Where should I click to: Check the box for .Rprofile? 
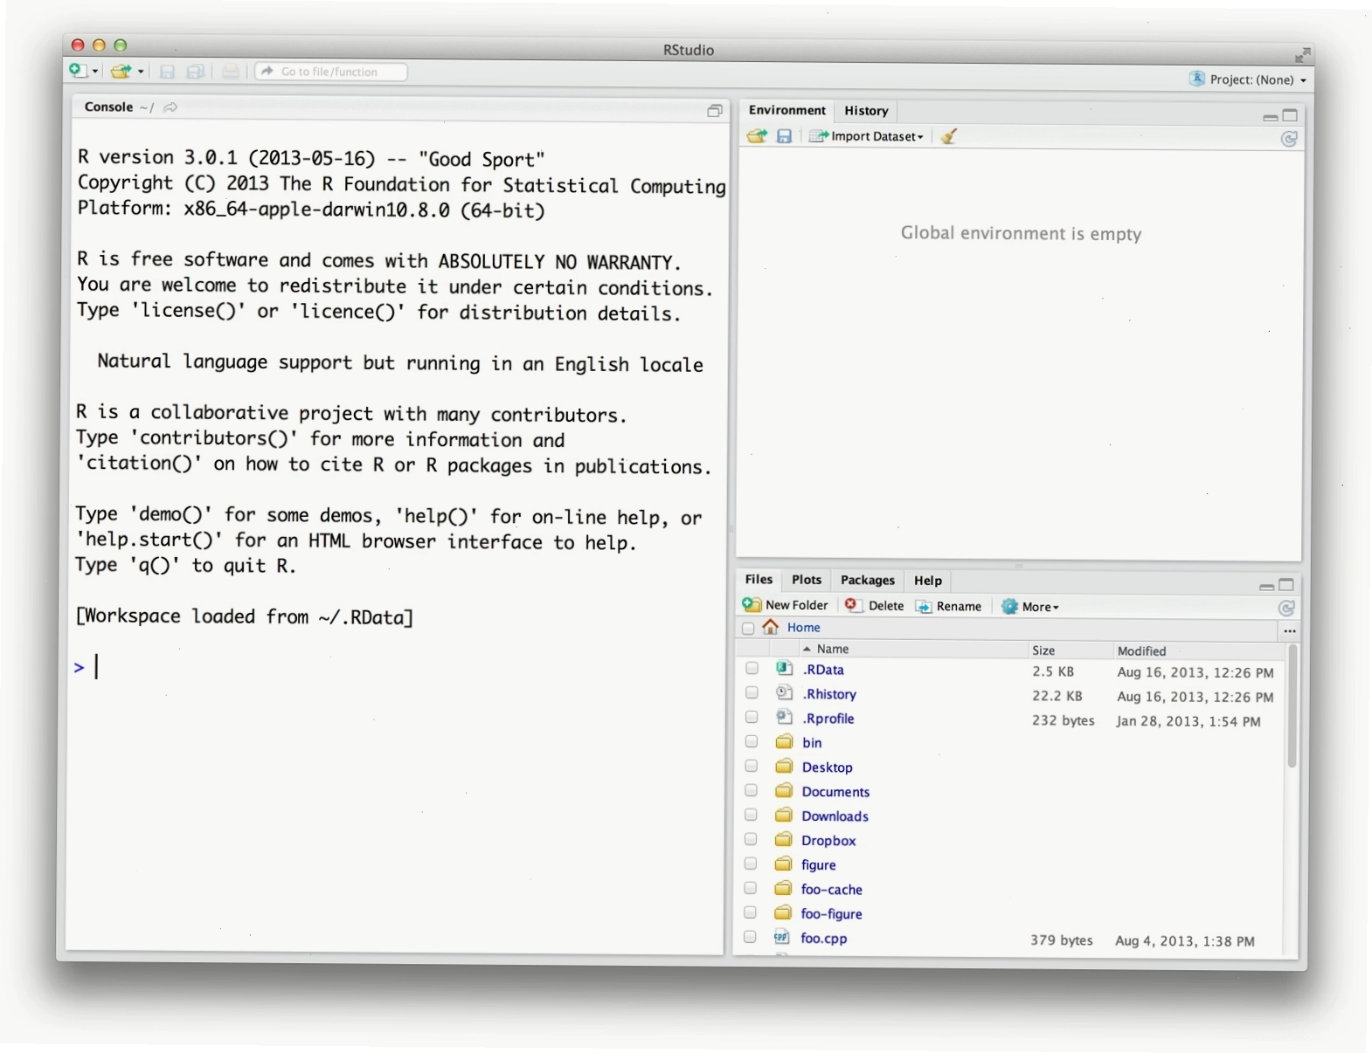[x=752, y=718]
